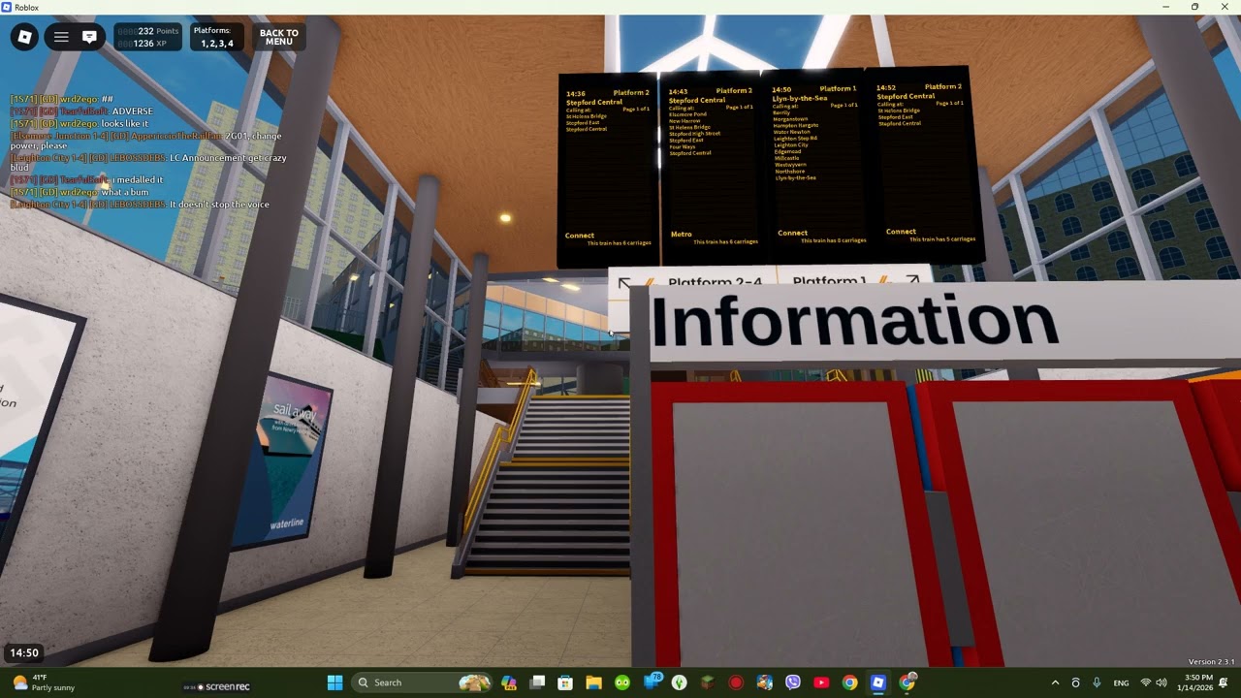Click the Version 2.3.1 label
This screenshot has height=698, width=1241.
point(1210,662)
